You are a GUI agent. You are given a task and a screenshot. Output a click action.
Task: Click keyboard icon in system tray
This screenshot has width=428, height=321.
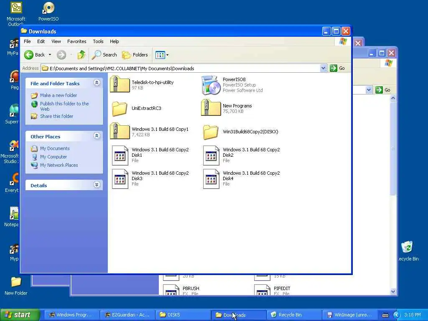(x=385, y=315)
